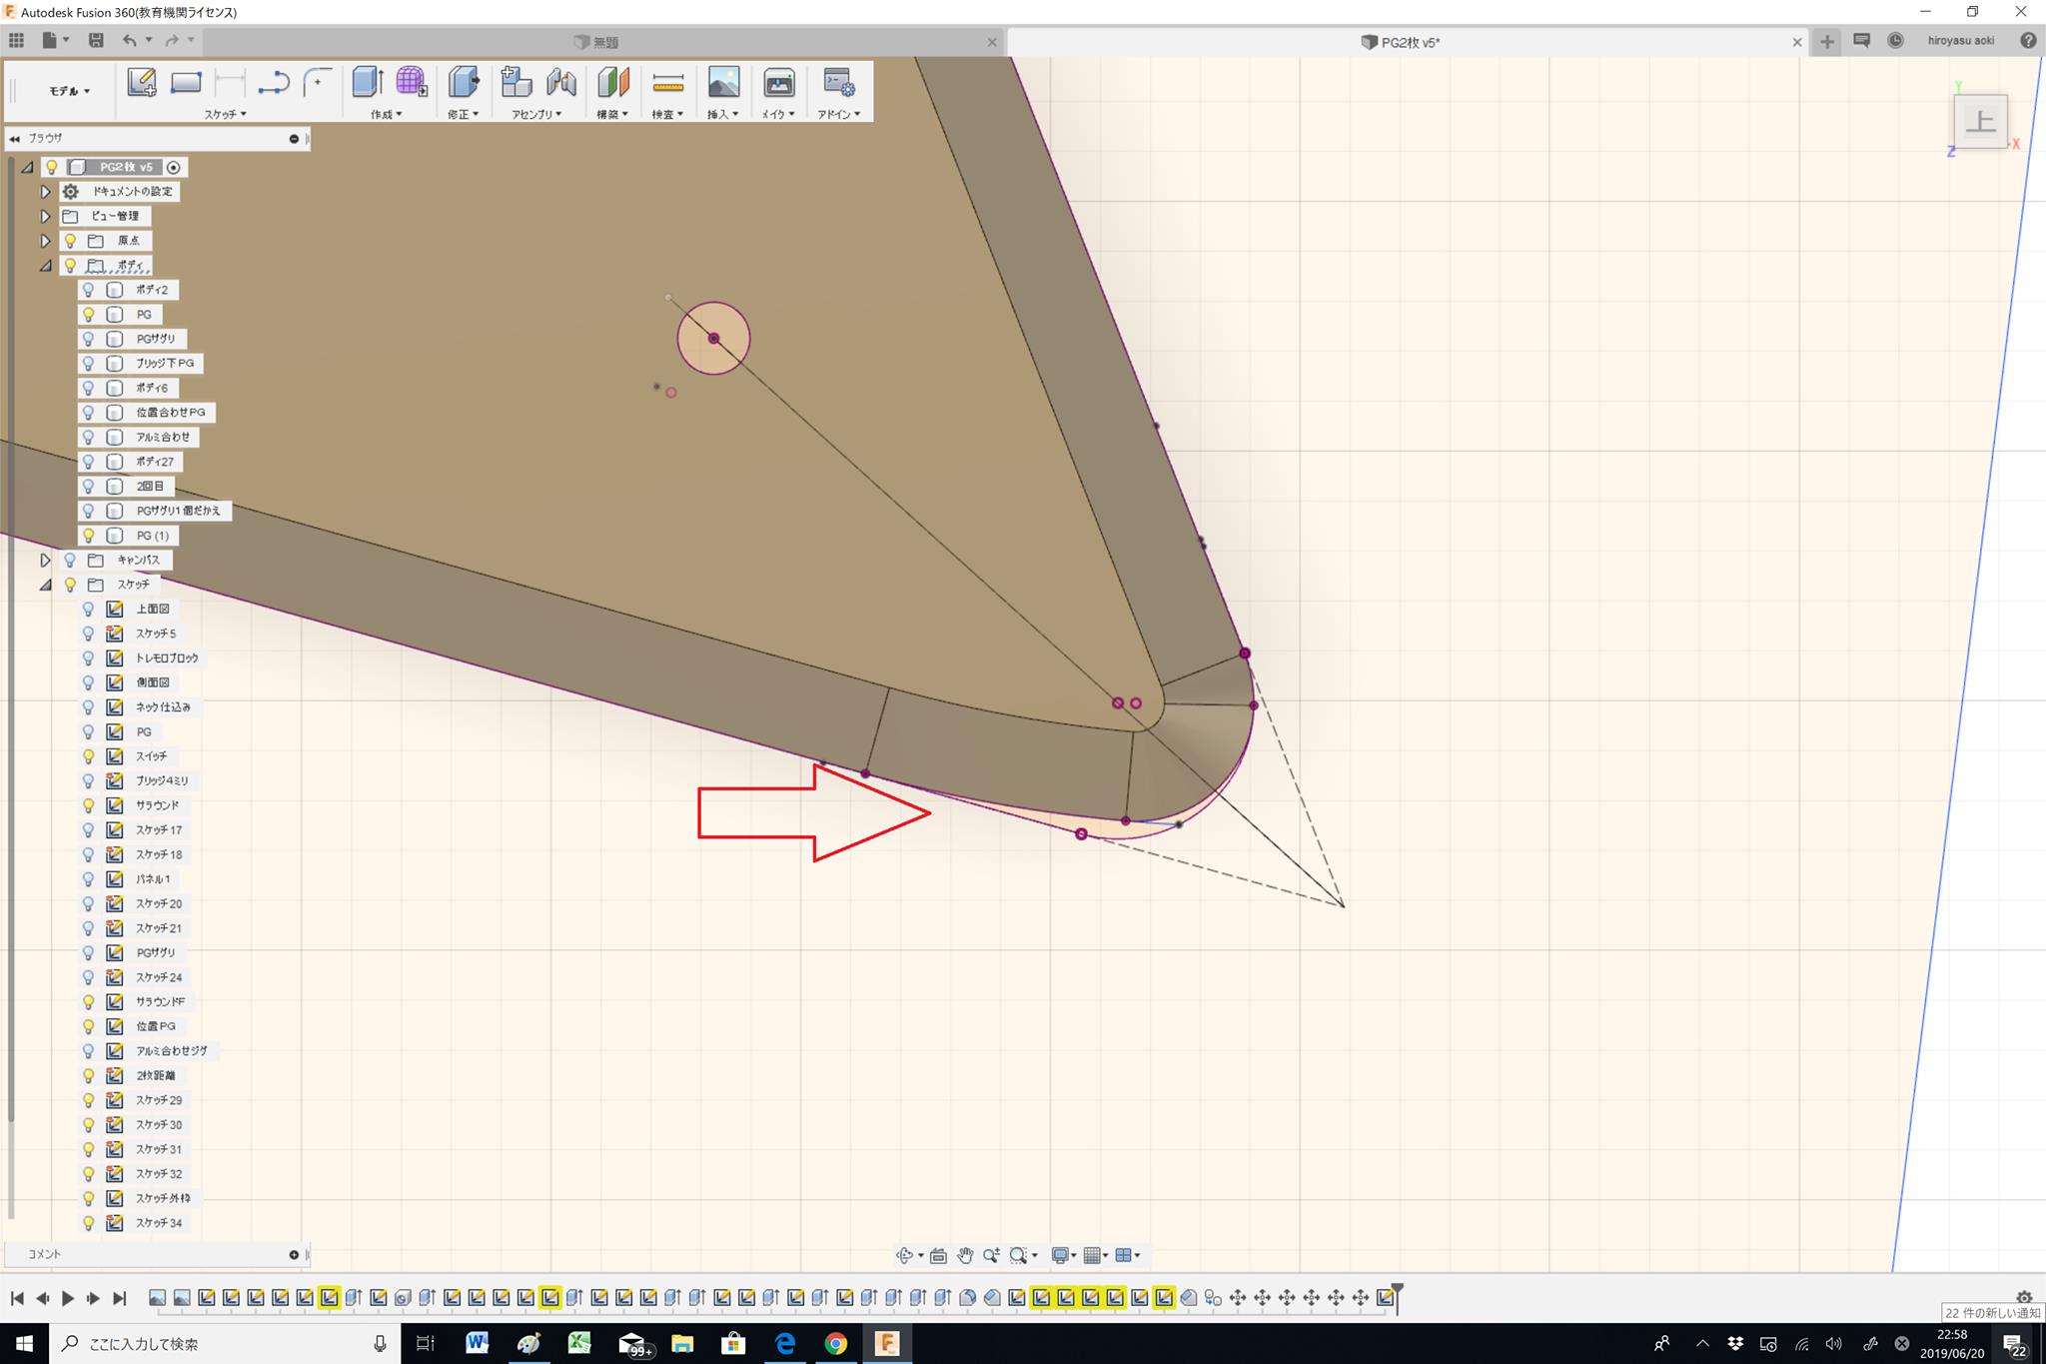
Task: Select the Fillet sketch tool icon
Action: click(x=318, y=83)
